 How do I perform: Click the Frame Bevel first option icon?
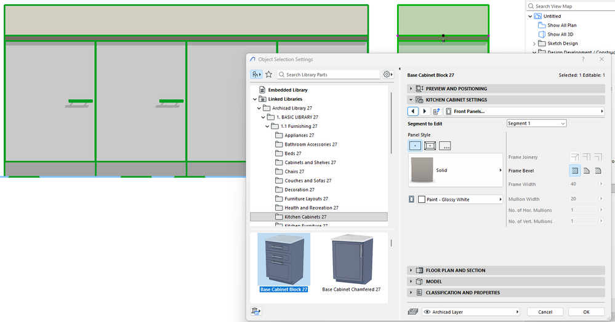[574, 171]
